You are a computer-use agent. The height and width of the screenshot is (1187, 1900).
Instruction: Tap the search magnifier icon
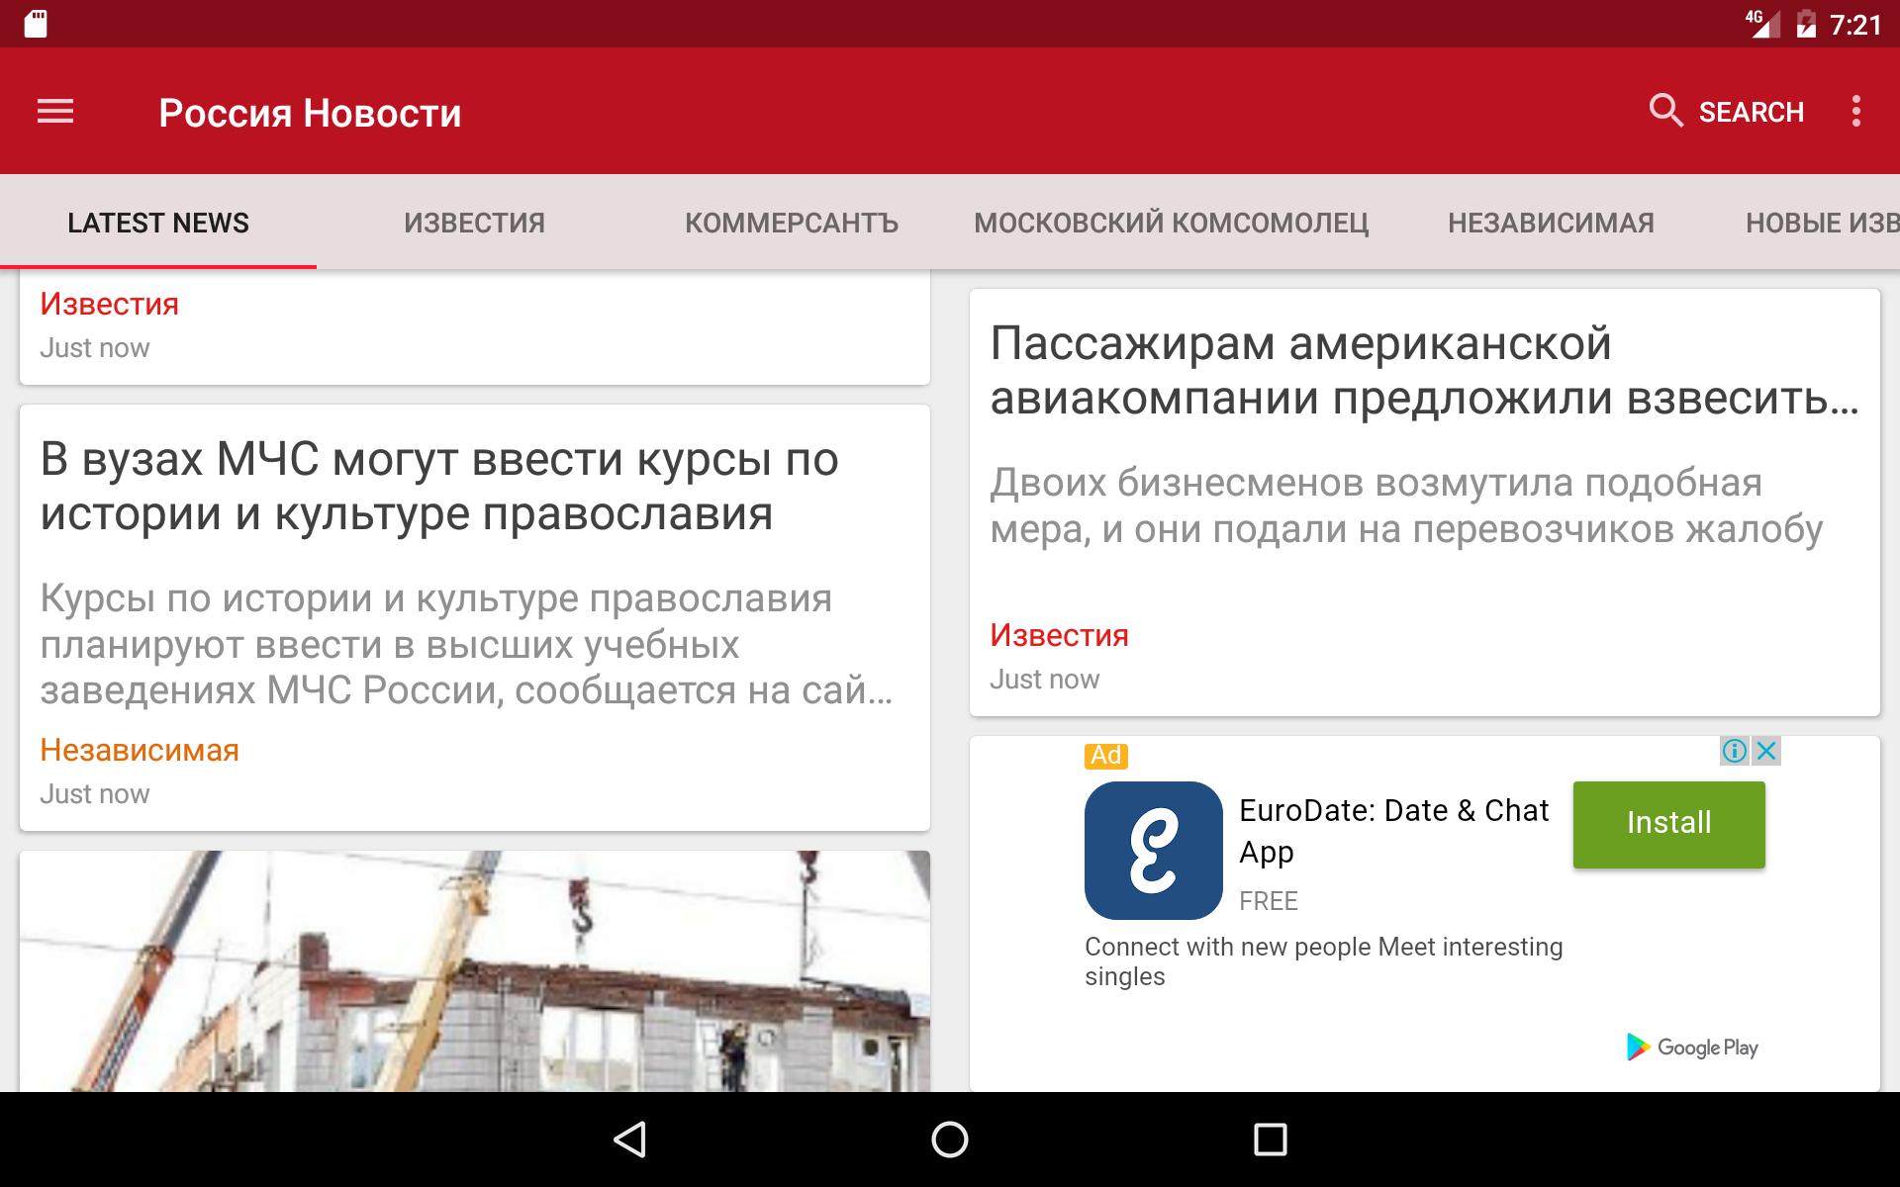(1665, 111)
